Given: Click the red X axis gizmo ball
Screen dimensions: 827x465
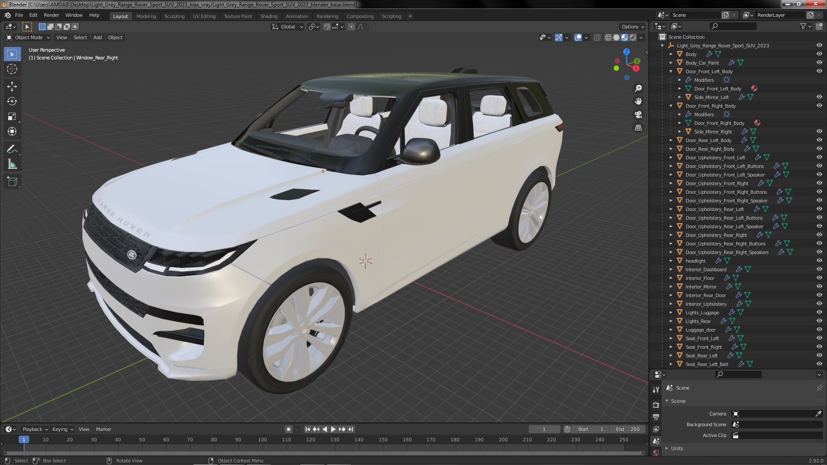Looking at the screenshot, I should (636, 68).
